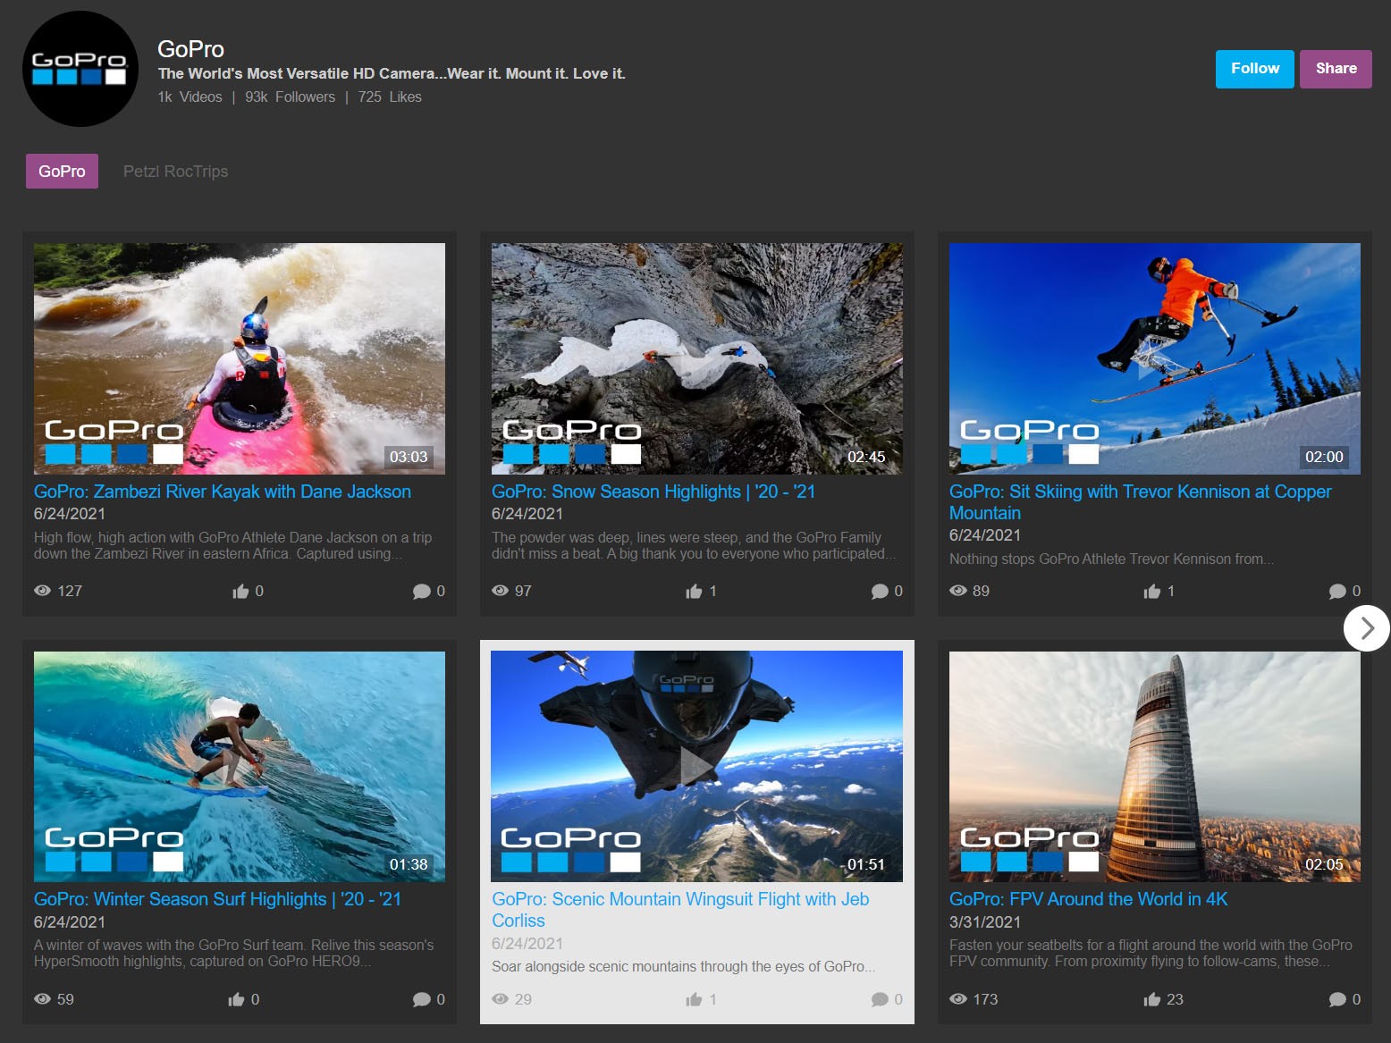Click the views eye icon on Winter Season Surf card
The width and height of the screenshot is (1391, 1043).
click(x=42, y=999)
